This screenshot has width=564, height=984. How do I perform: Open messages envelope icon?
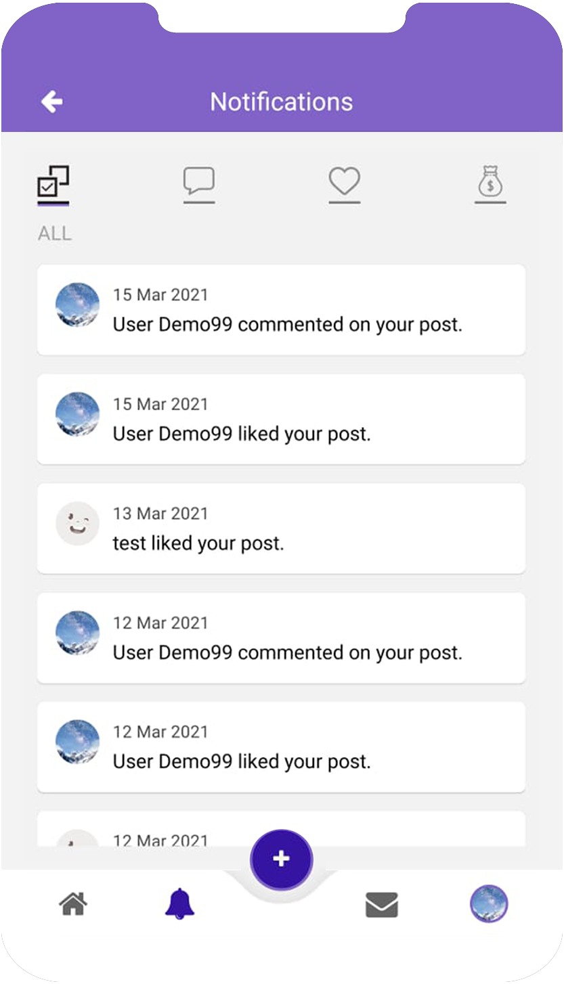[382, 905]
